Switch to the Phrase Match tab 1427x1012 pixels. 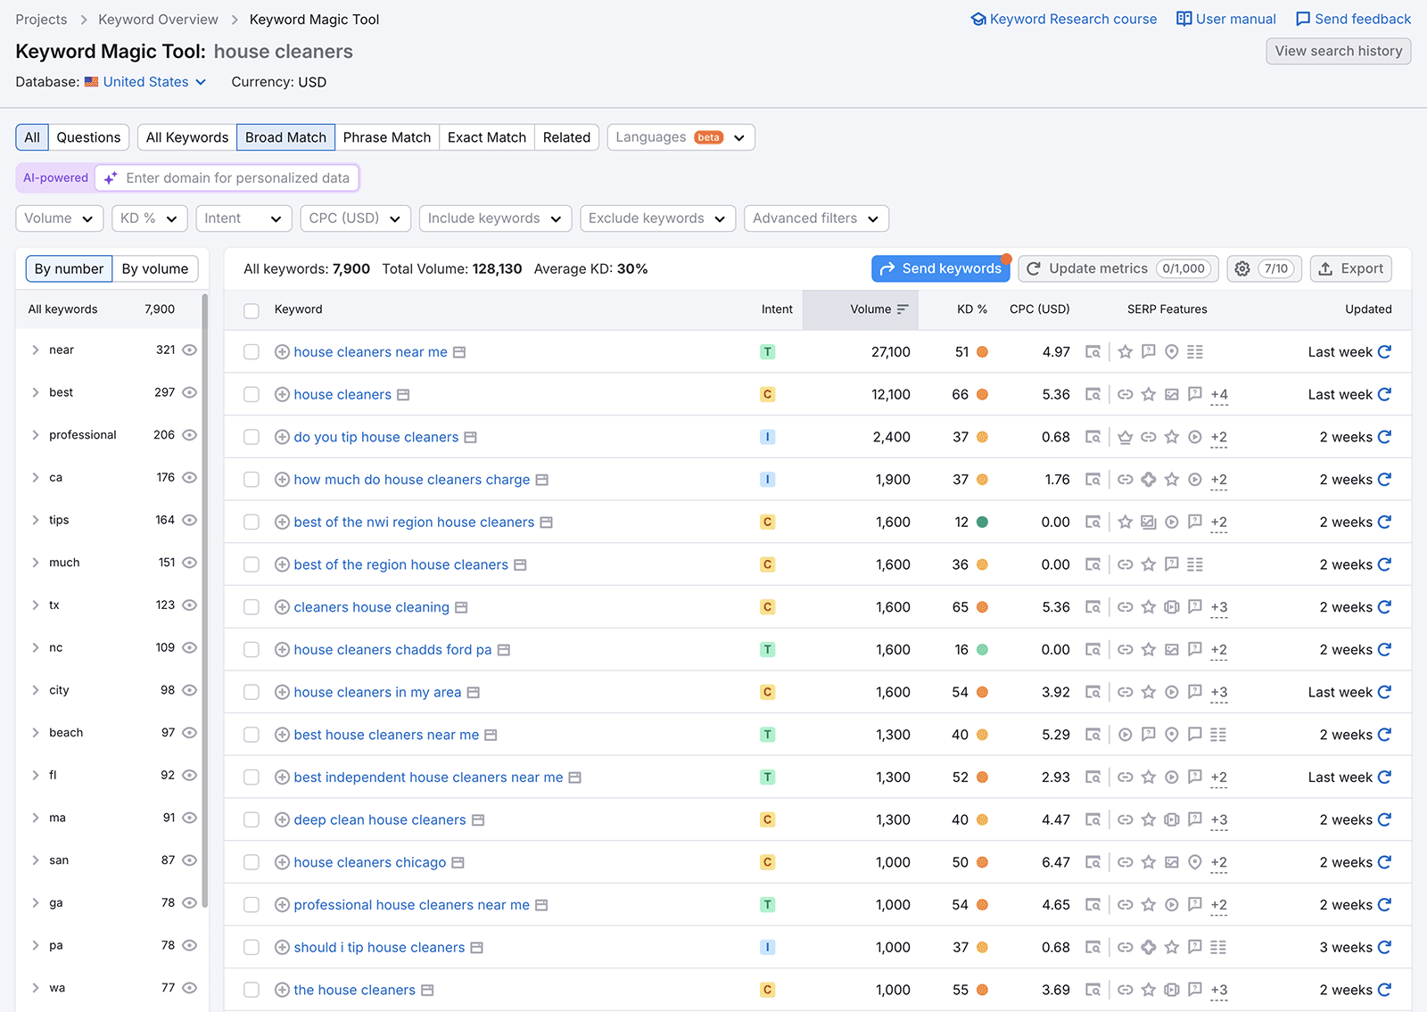387,137
